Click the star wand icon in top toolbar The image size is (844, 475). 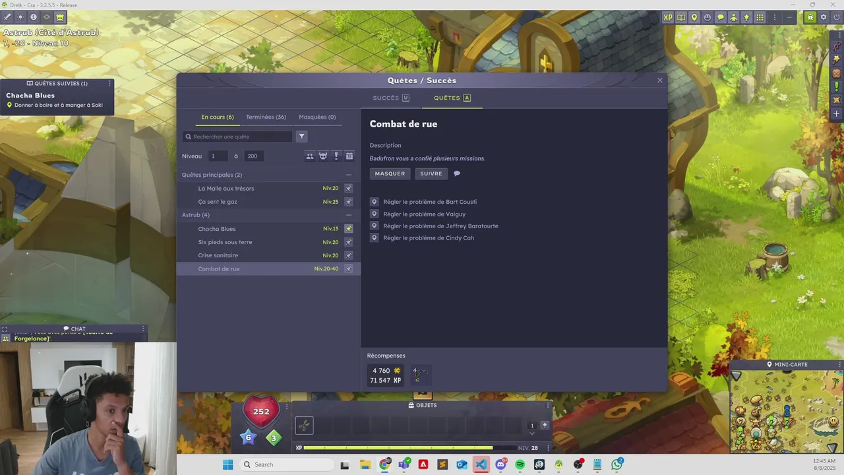point(747,17)
